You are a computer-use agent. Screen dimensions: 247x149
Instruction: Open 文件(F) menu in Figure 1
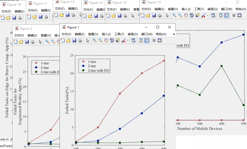(66, 34)
